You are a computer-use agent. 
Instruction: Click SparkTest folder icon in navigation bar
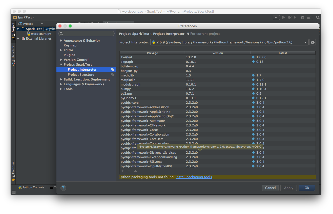[15, 17]
